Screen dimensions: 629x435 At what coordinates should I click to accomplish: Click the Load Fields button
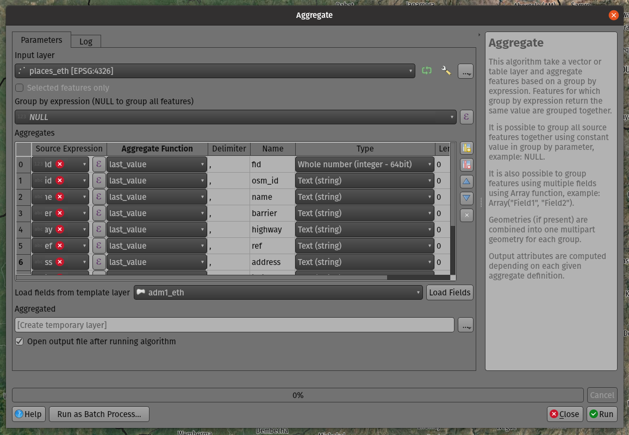[449, 292]
